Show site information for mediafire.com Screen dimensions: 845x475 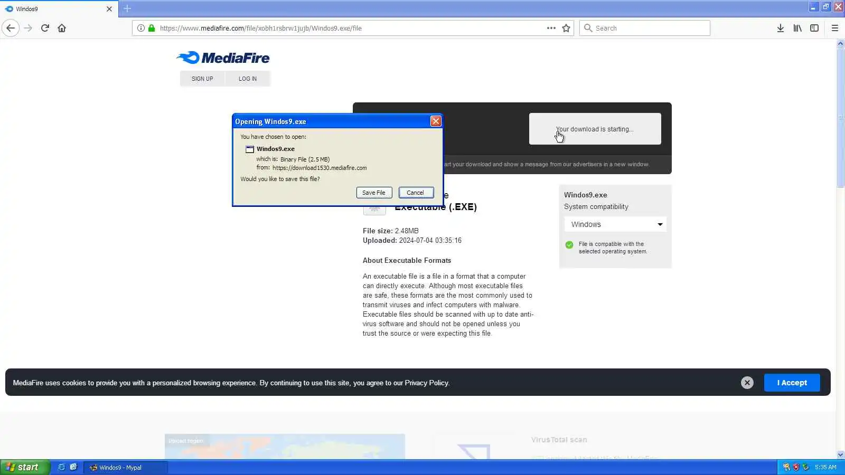click(141, 28)
